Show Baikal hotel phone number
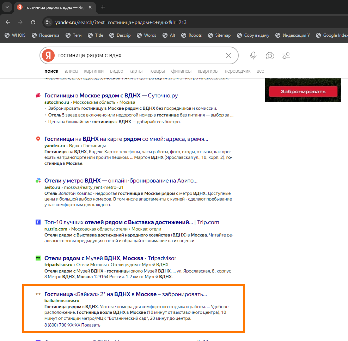 [91, 325]
